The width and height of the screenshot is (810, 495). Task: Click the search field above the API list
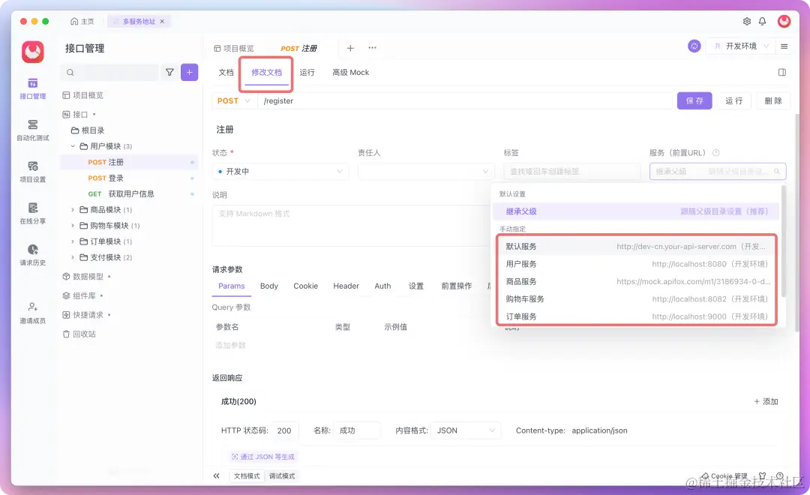(x=112, y=73)
